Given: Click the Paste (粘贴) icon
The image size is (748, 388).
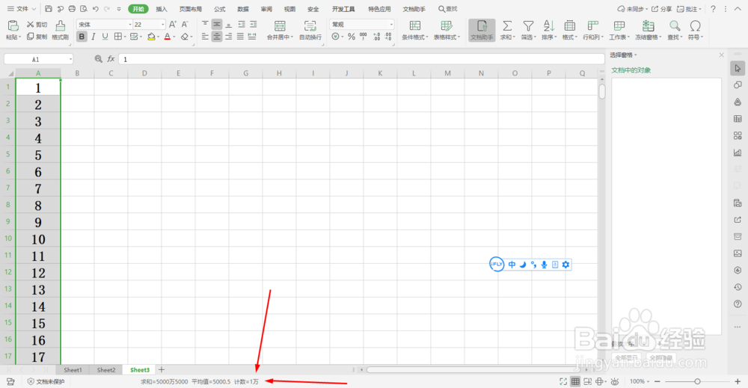Looking at the screenshot, I should point(13,25).
